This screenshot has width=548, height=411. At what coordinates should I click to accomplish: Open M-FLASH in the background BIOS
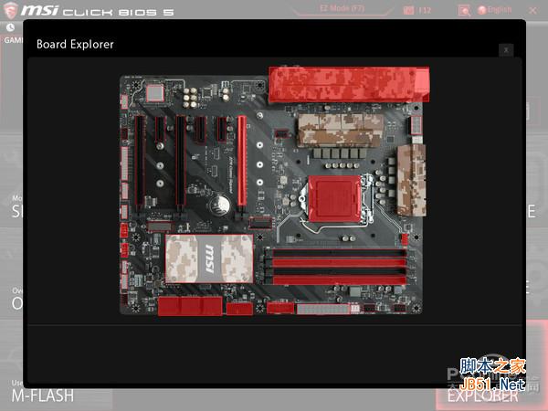43,395
